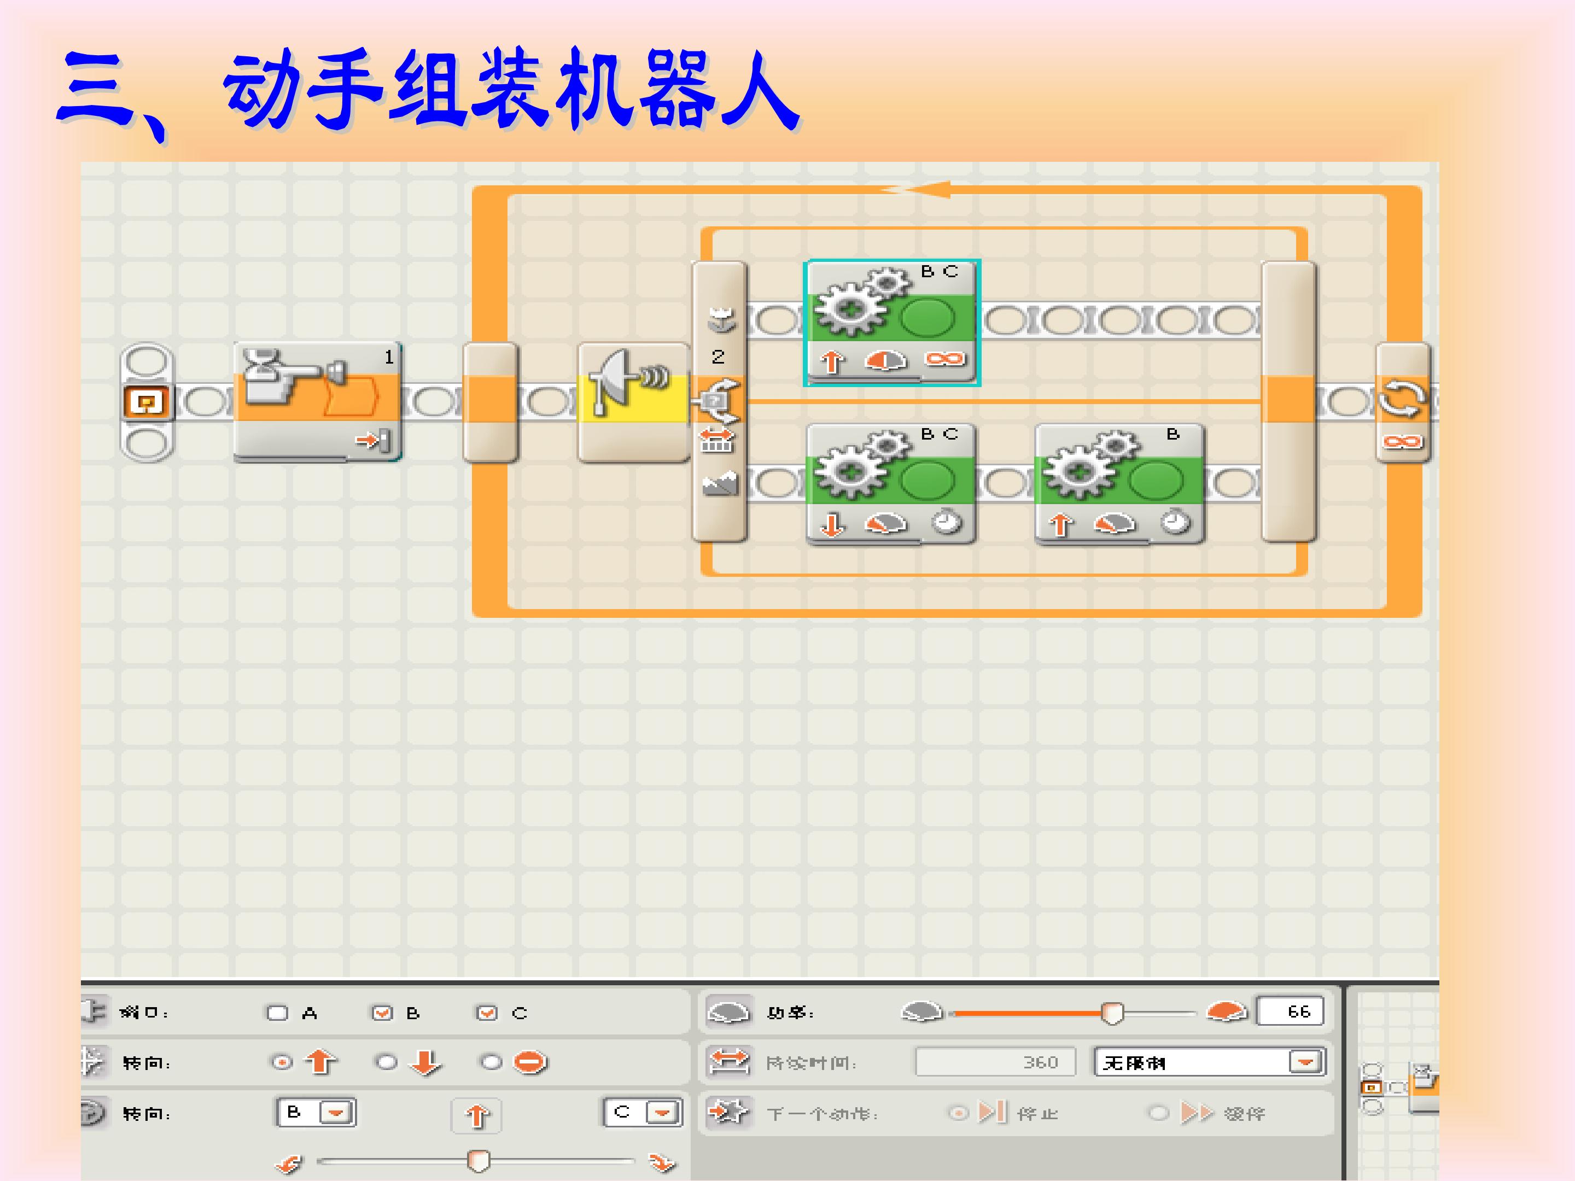Viewport: 1575px width, 1181px height.
Task: Expand the duration 无限制 dropdown
Action: [x=1305, y=1063]
